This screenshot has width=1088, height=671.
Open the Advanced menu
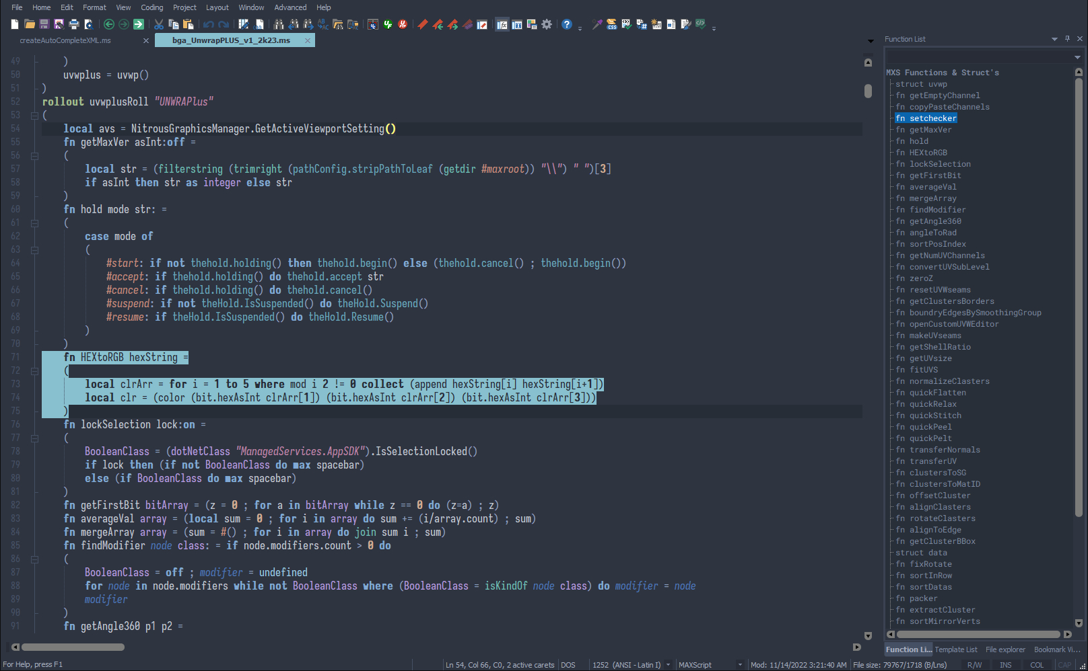(x=290, y=7)
